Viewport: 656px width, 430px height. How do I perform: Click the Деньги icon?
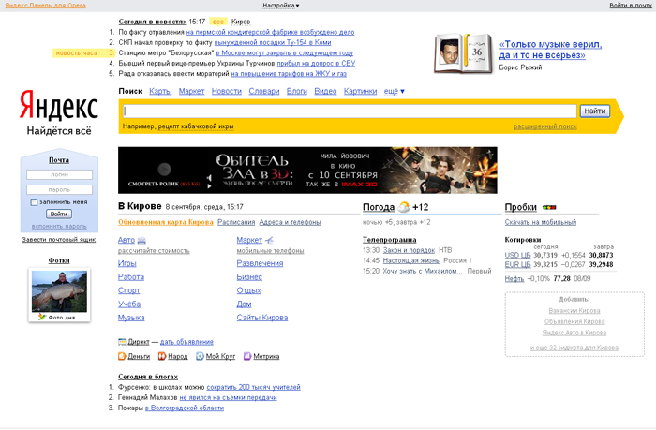click(x=122, y=356)
